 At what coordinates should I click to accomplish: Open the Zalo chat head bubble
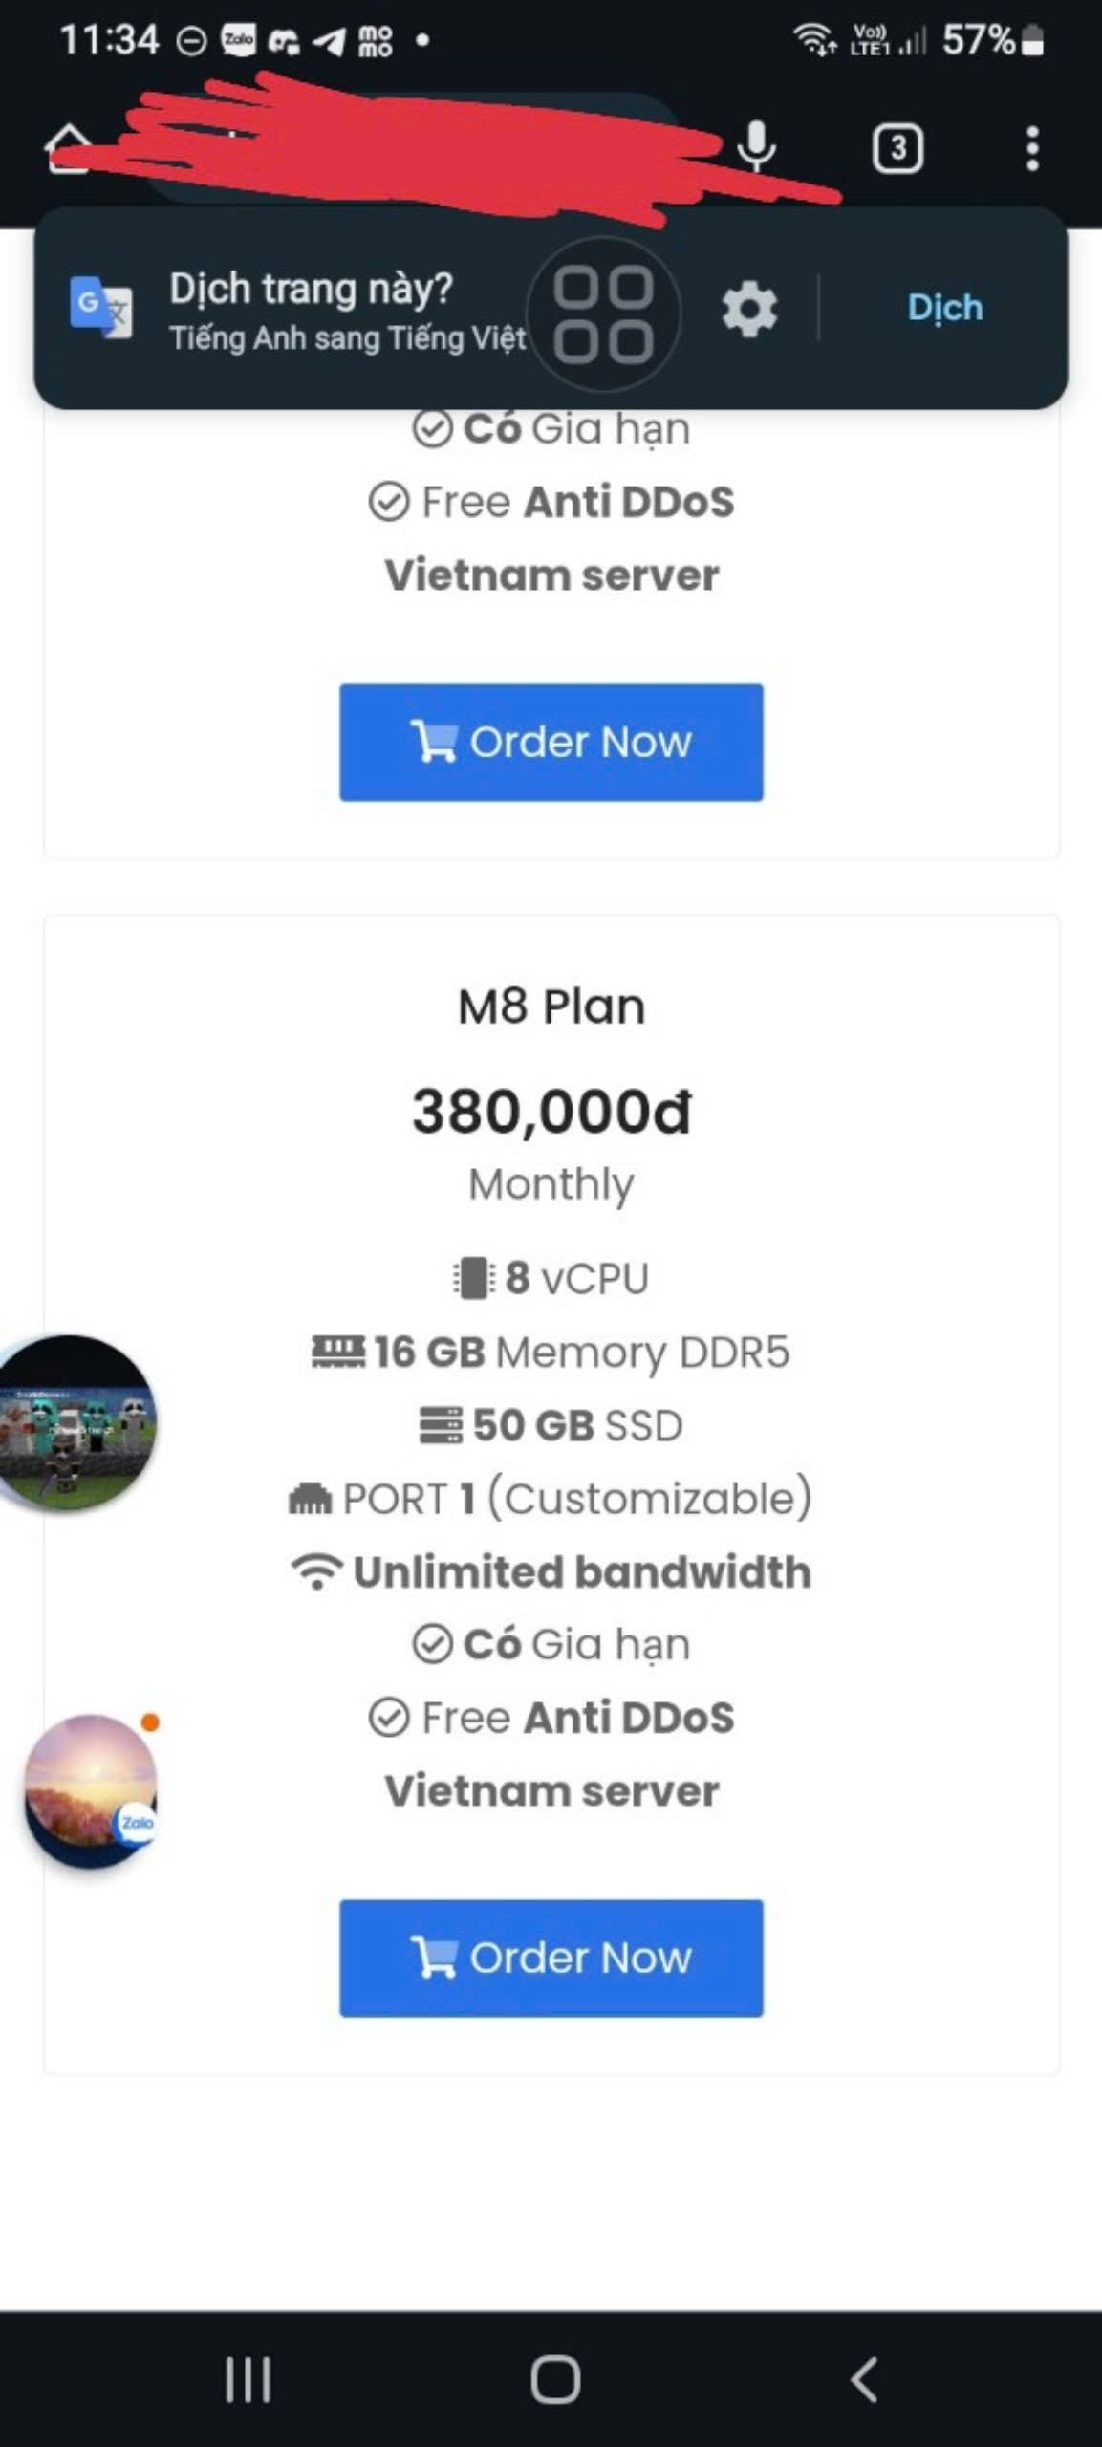tap(91, 1789)
